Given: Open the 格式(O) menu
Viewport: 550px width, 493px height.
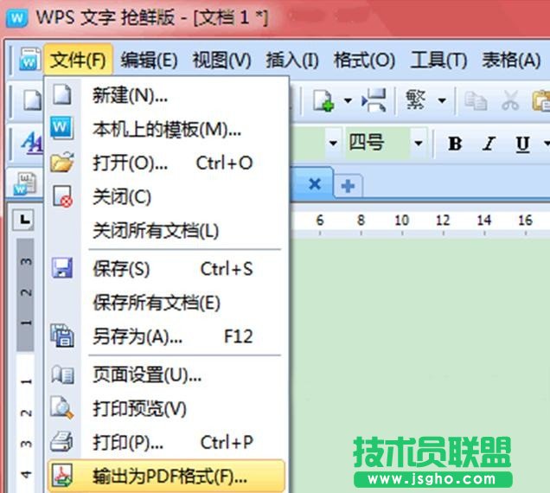Looking at the screenshot, I should [x=364, y=60].
